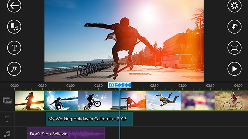The width and height of the screenshot is (248, 139).
Task: Open the fx effects tool
Action: 14,69
